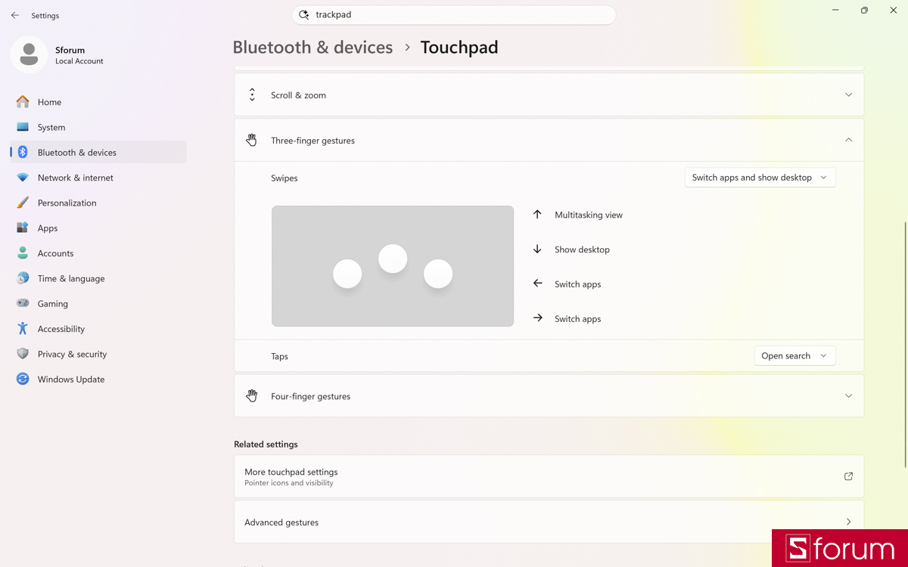Expand the Four-finger gestures section chevron
Image resolution: width=908 pixels, height=567 pixels.
pyautogui.click(x=848, y=396)
